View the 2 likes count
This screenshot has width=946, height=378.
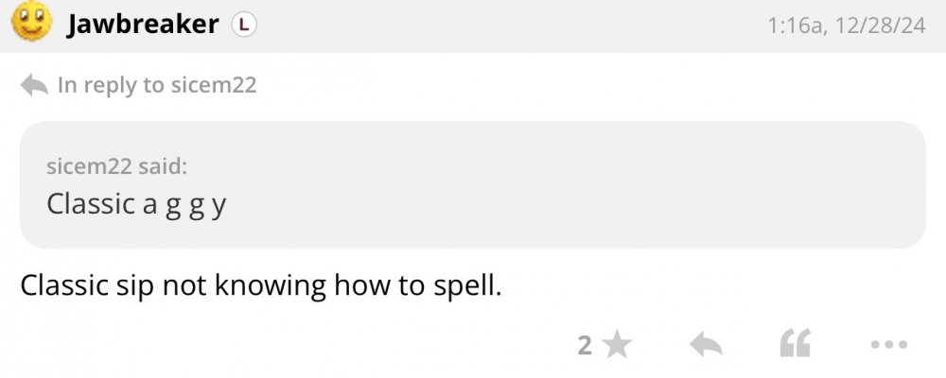click(585, 346)
